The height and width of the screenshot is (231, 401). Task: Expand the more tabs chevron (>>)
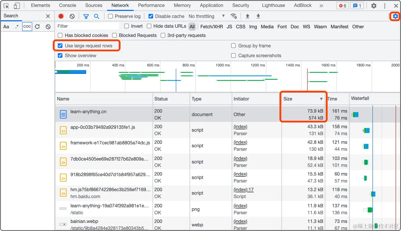(x=321, y=6)
